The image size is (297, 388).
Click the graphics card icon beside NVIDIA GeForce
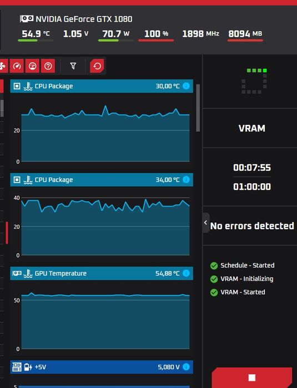(x=27, y=18)
